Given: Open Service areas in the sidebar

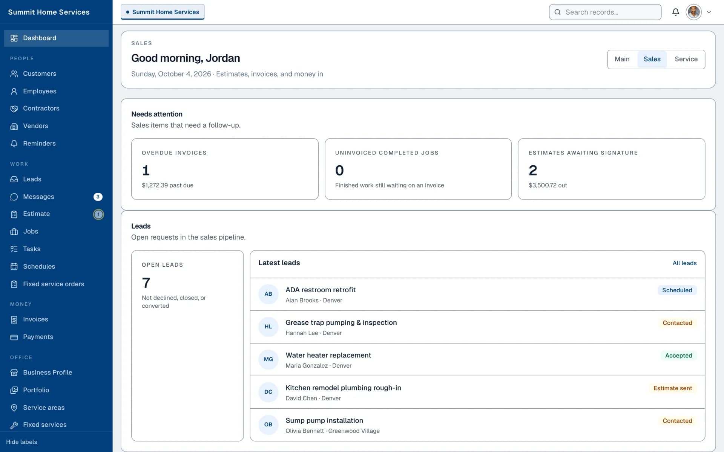Looking at the screenshot, I should click(56, 408).
